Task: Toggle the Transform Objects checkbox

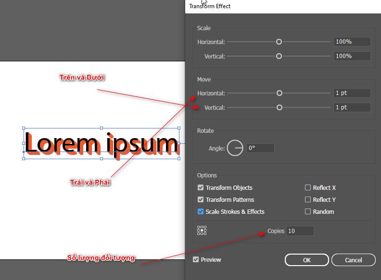Action: tap(201, 188)
